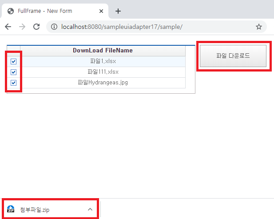Toggle the 파일Hydrangeas.jpg checkbox

pos(13,83)
